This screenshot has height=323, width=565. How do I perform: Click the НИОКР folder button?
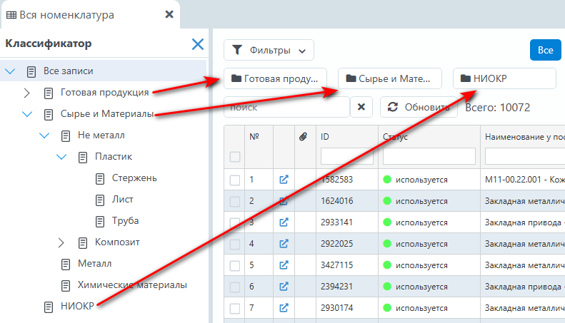504,78
